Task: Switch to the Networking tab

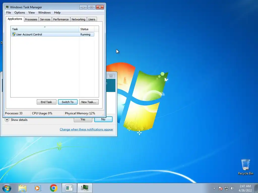Action: pyautogui.click(x=79, y=19)
